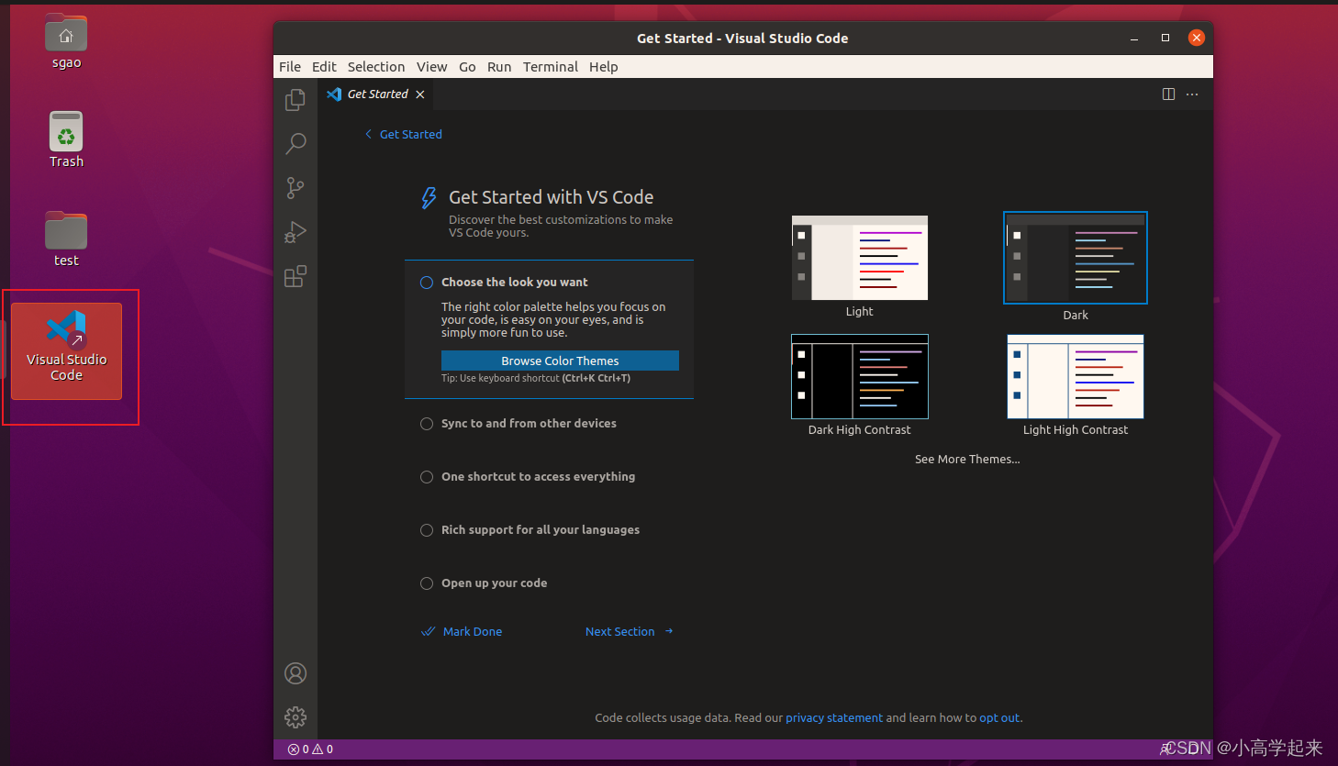Select the Dark theme thumbnail
This screenshot has width=1338, height=766.
[1076, 258]
